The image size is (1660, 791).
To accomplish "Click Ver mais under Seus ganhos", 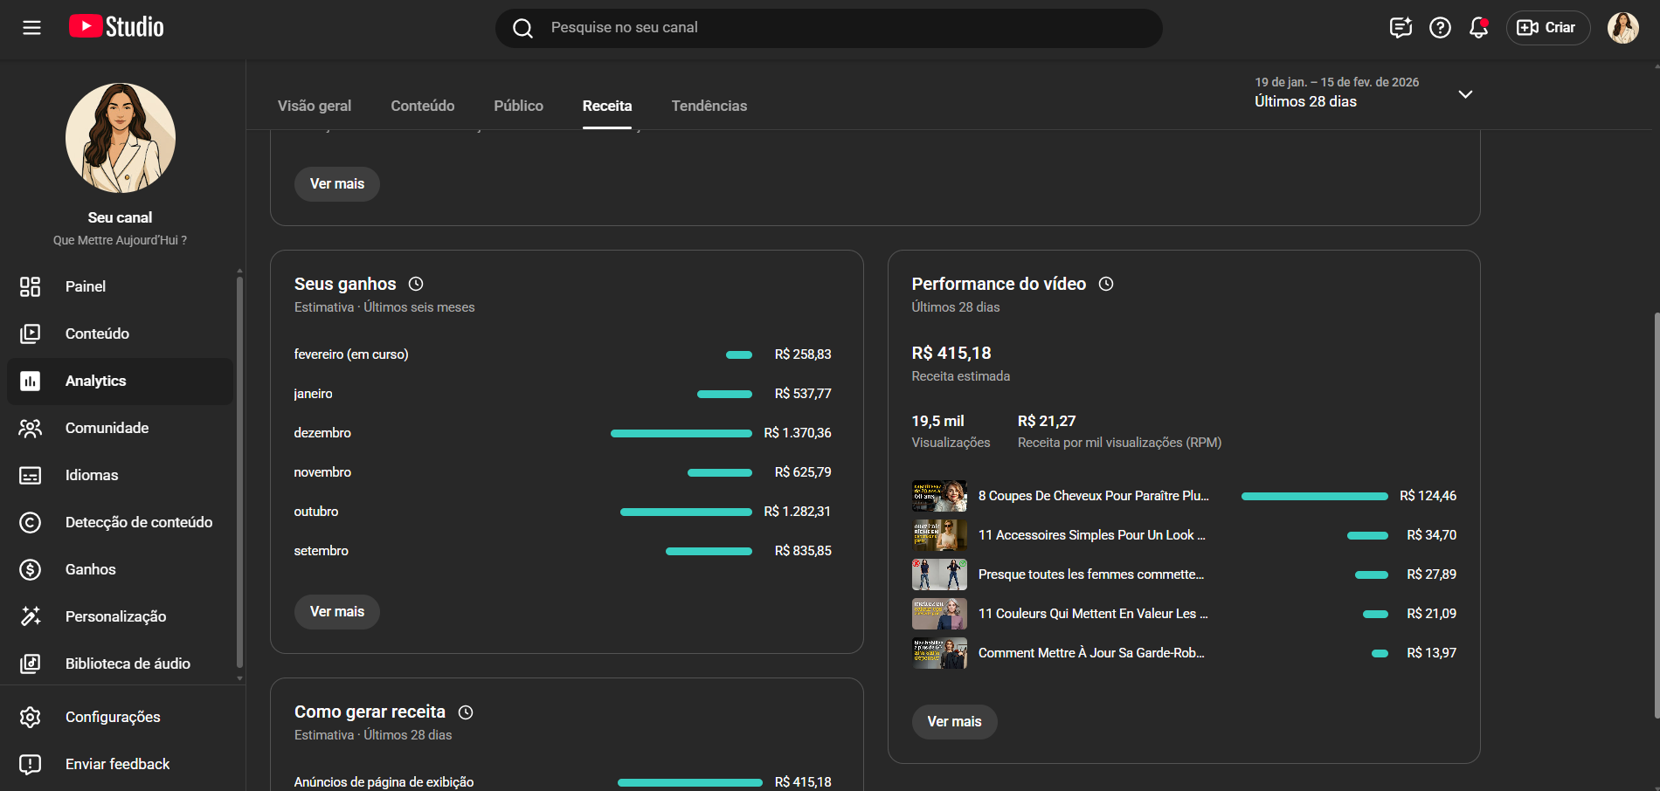I will pos(337,612).
